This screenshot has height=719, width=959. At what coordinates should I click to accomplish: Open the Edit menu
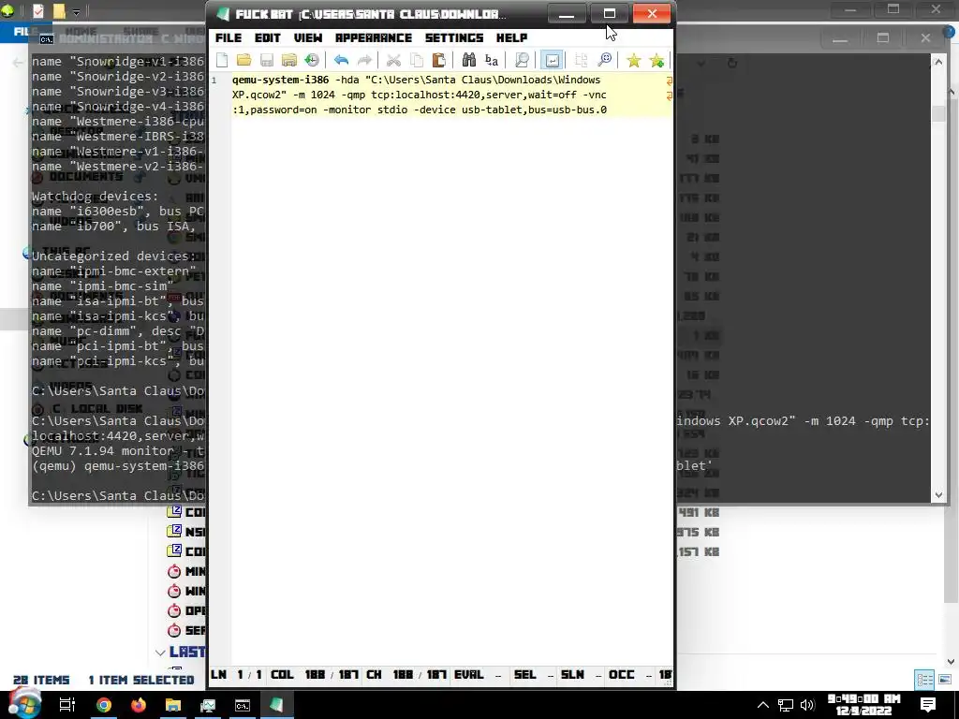[267, 37]
